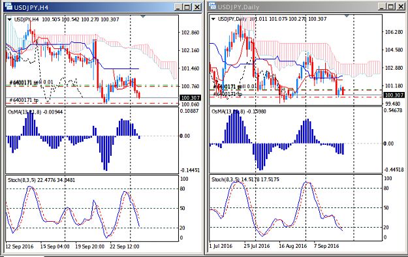The height and width of the screenshot is (257, 408).
Task: Click the 100.760 price level on H4 scale
Action: pyautogui.click(x=190, y=86)
